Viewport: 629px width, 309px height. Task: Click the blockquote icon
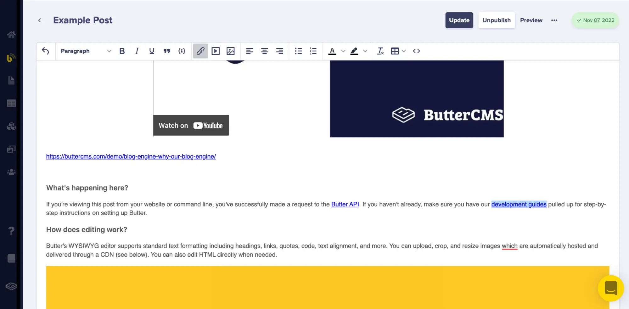tap(167, 51)
